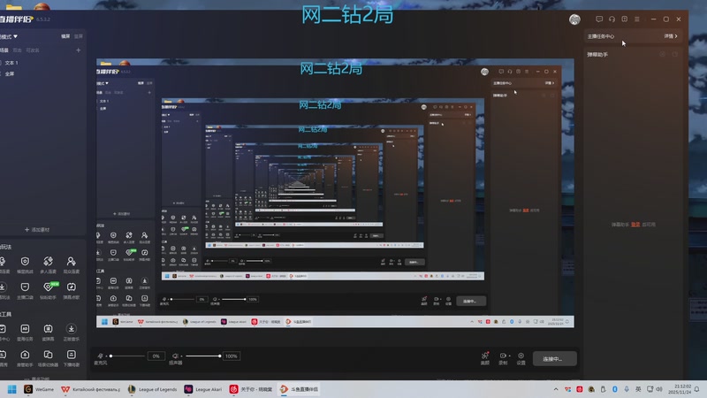Select the 全屏 source item
Screen dimensions: 707x398
point(10,73)
